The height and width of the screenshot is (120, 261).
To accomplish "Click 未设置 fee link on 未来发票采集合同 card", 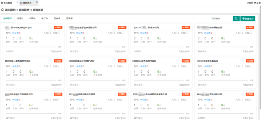I will 207,66.
